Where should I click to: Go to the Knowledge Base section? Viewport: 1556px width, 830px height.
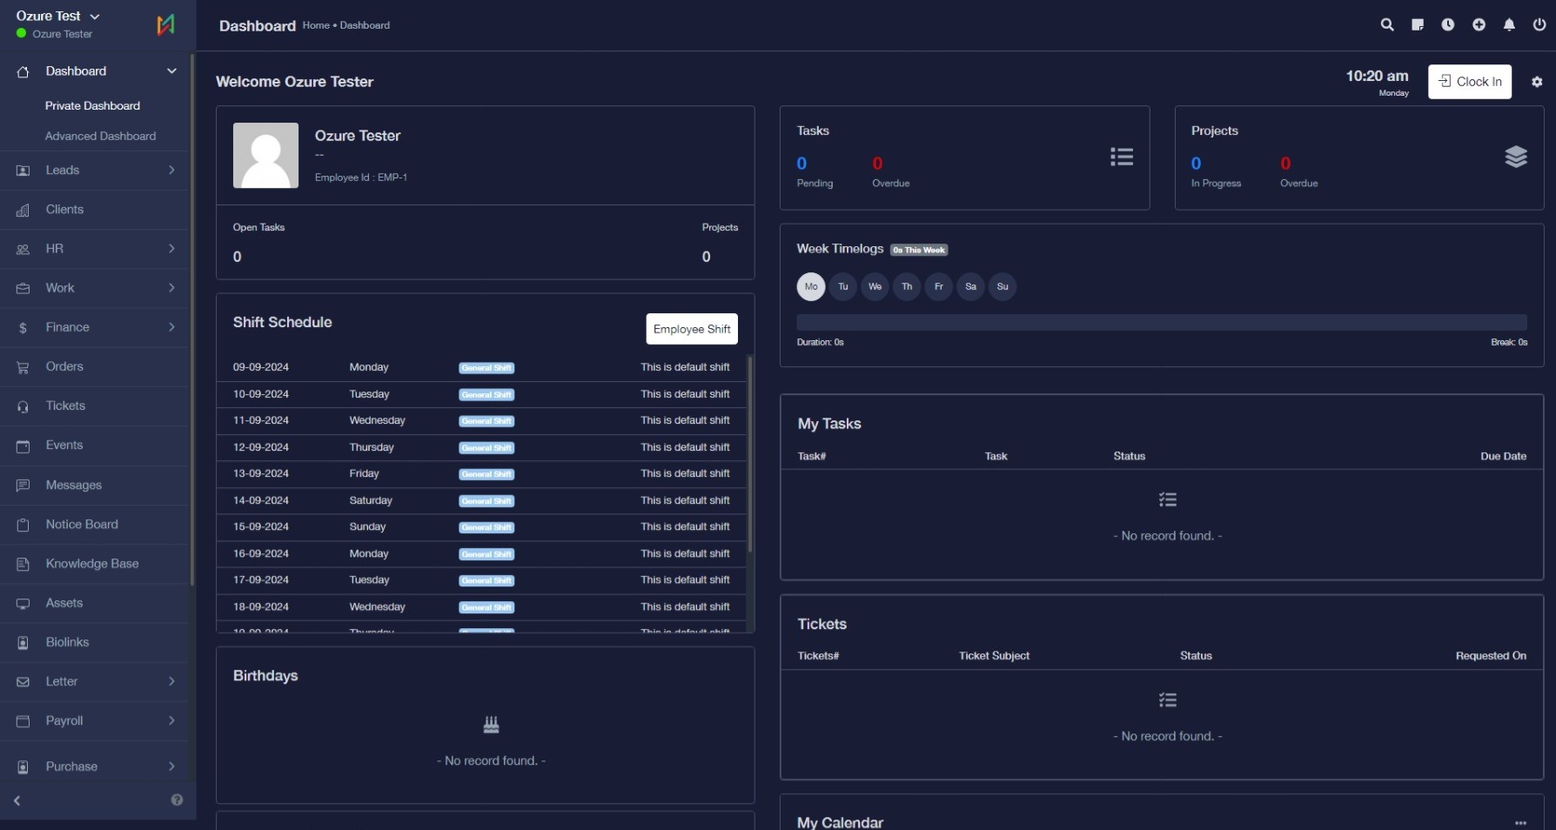(x=93, y=564)
